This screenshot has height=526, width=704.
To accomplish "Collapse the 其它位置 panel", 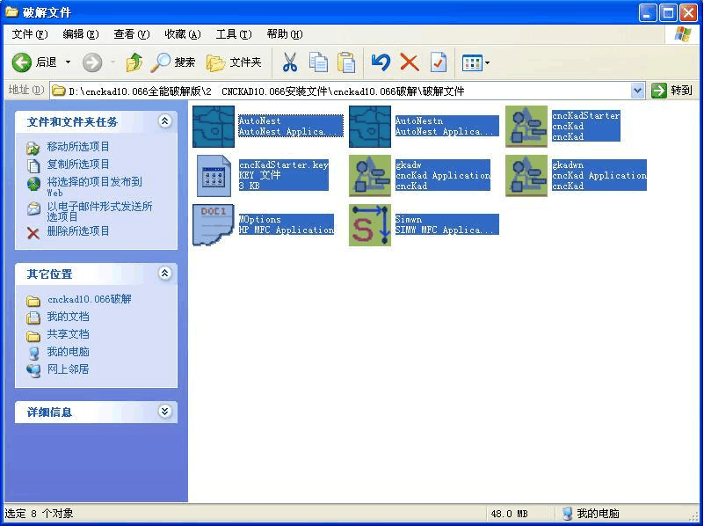I will point(164,273).
